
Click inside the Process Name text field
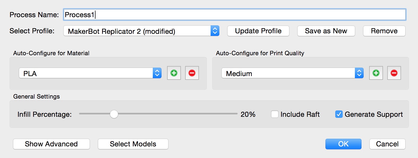coord(234,15)
